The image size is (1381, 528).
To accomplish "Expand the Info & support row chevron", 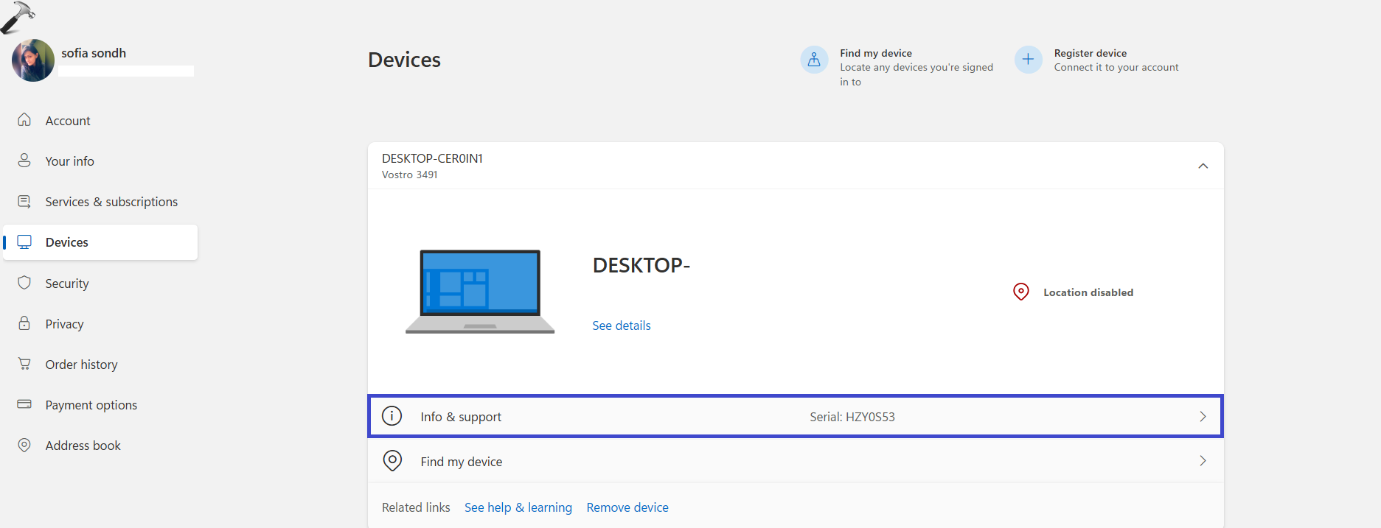I will point(1203,417).
